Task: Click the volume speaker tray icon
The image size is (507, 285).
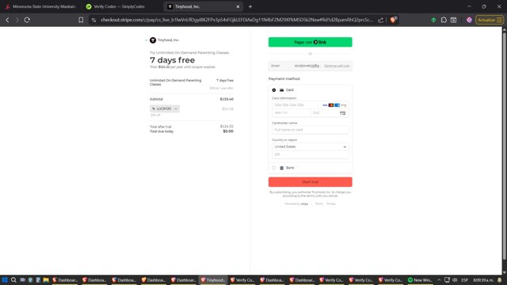Action: [455, 280]
